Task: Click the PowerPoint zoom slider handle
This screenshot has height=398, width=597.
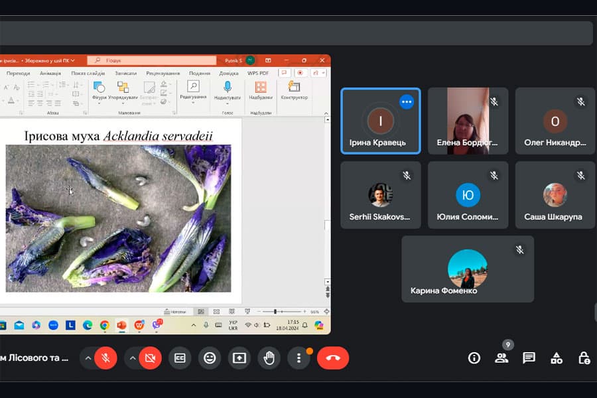Action: pos(275,312)
